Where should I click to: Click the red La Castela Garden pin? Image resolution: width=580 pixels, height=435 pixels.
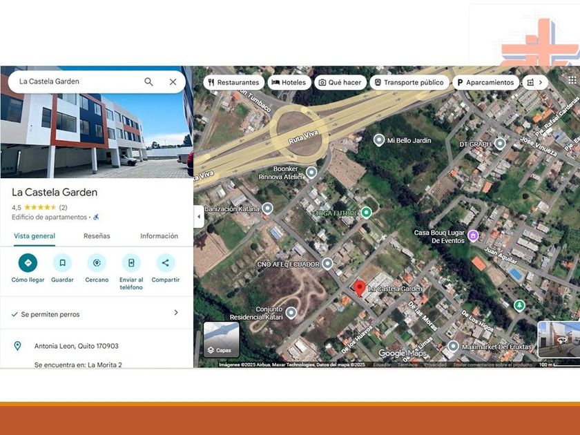(359, 288)
